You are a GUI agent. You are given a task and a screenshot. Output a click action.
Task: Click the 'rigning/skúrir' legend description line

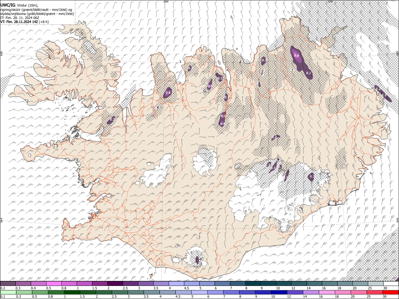pos(36,9)
